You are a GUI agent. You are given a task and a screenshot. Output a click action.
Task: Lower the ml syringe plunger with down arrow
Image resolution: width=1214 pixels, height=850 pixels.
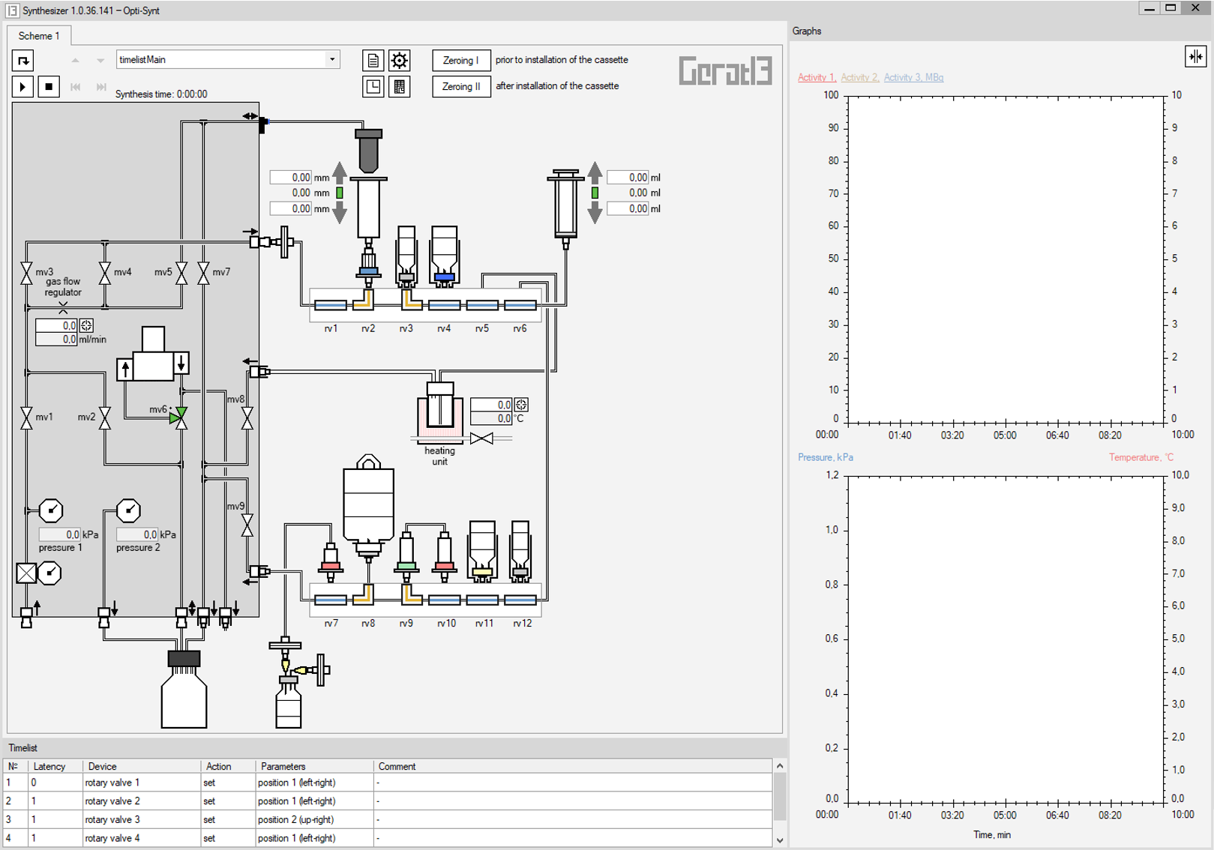595,213
